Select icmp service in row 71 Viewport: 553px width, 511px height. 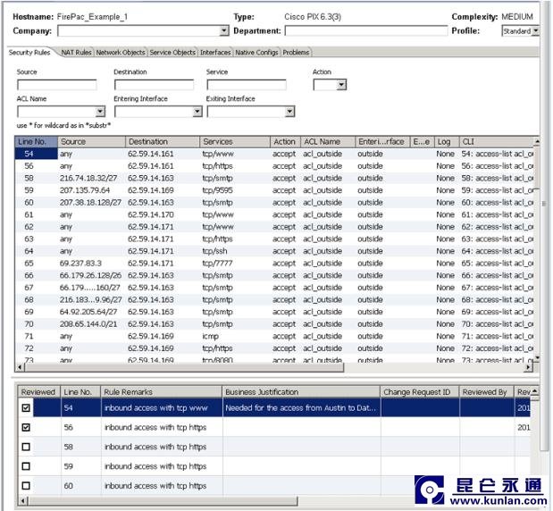[211, 337]
